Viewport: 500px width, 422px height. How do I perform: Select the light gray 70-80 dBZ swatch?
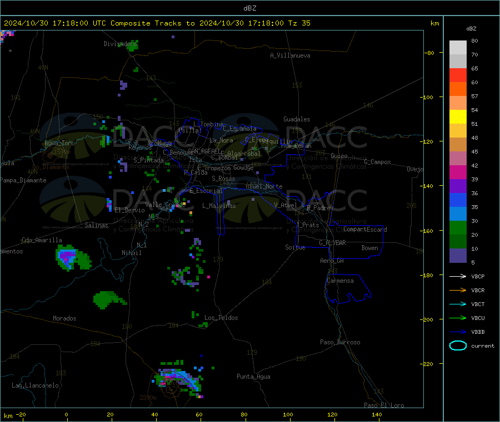click(x=458, y=48)
